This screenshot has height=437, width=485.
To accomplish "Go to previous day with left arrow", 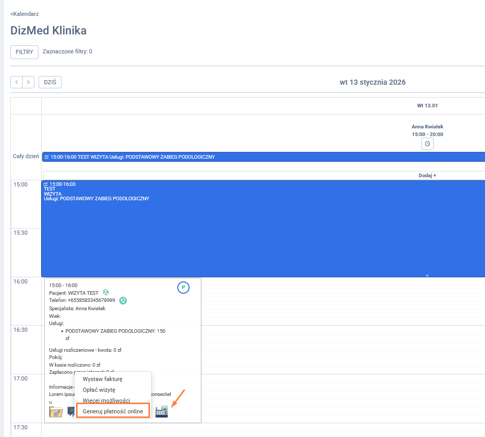I will click(17, 82).
